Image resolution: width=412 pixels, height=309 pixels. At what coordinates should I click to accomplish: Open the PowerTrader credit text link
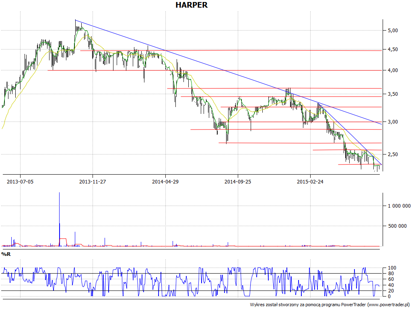[331, 305]
